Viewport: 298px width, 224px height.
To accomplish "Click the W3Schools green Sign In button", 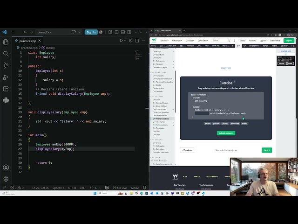I will (289, 41).
